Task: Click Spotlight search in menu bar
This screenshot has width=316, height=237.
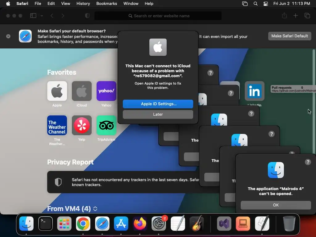Action: 255,4
